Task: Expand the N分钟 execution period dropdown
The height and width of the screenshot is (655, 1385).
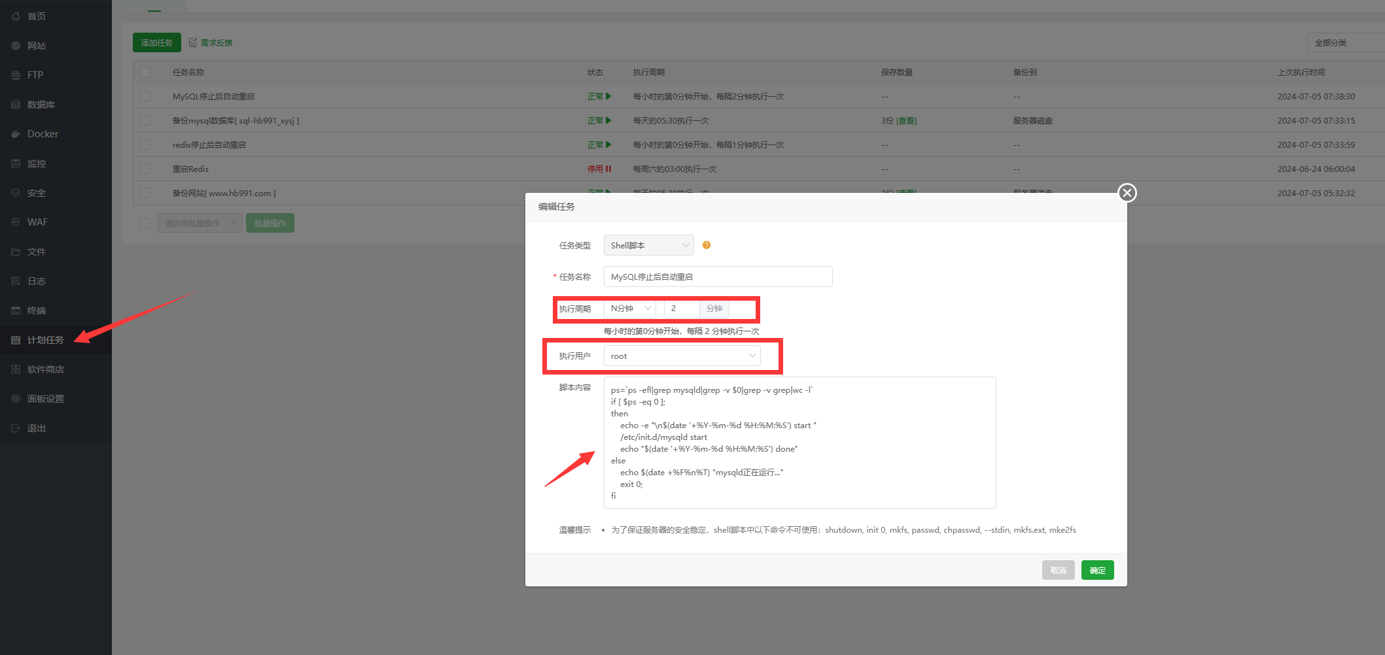Action: pos(629,308)
